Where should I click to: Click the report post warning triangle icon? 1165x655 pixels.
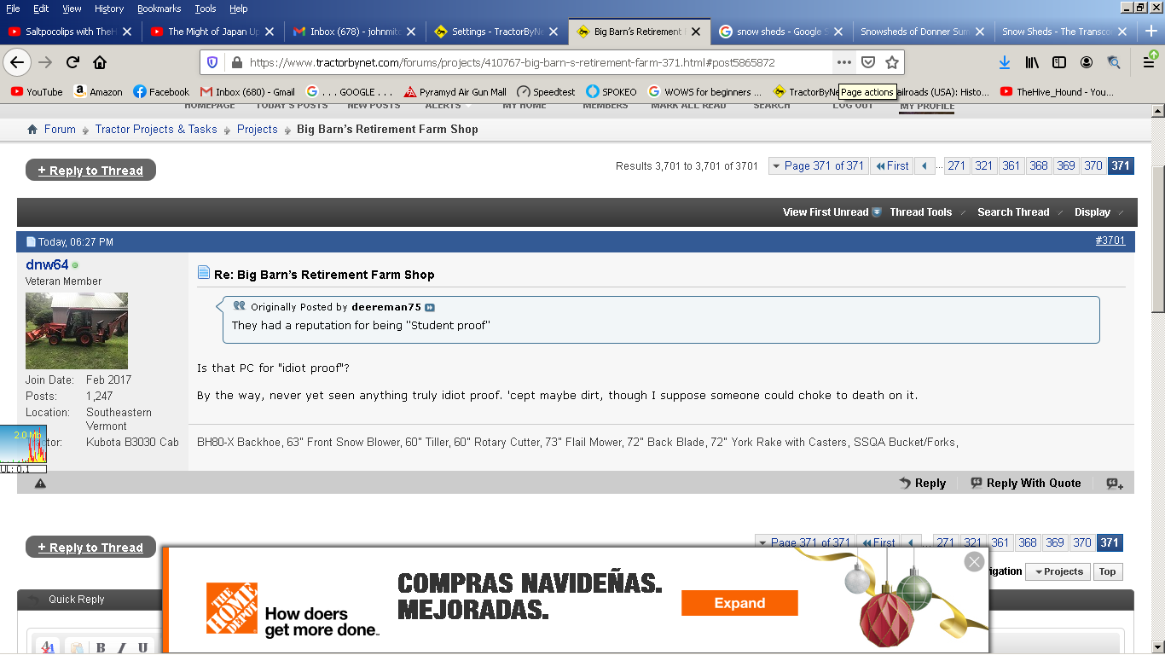click(x=40, y=484)
